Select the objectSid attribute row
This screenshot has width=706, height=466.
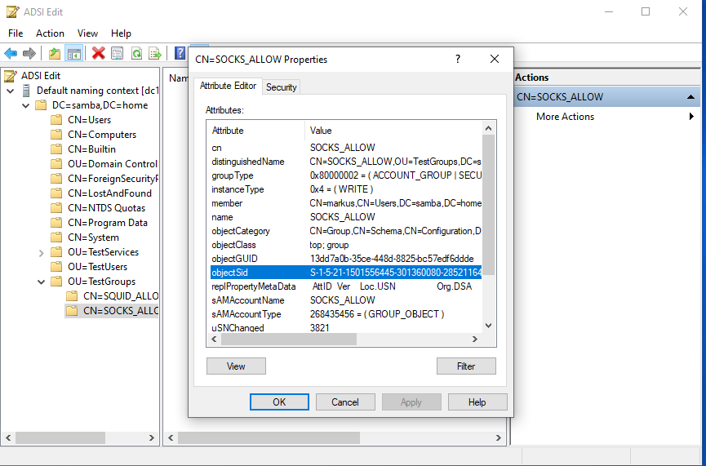(346, 273)
